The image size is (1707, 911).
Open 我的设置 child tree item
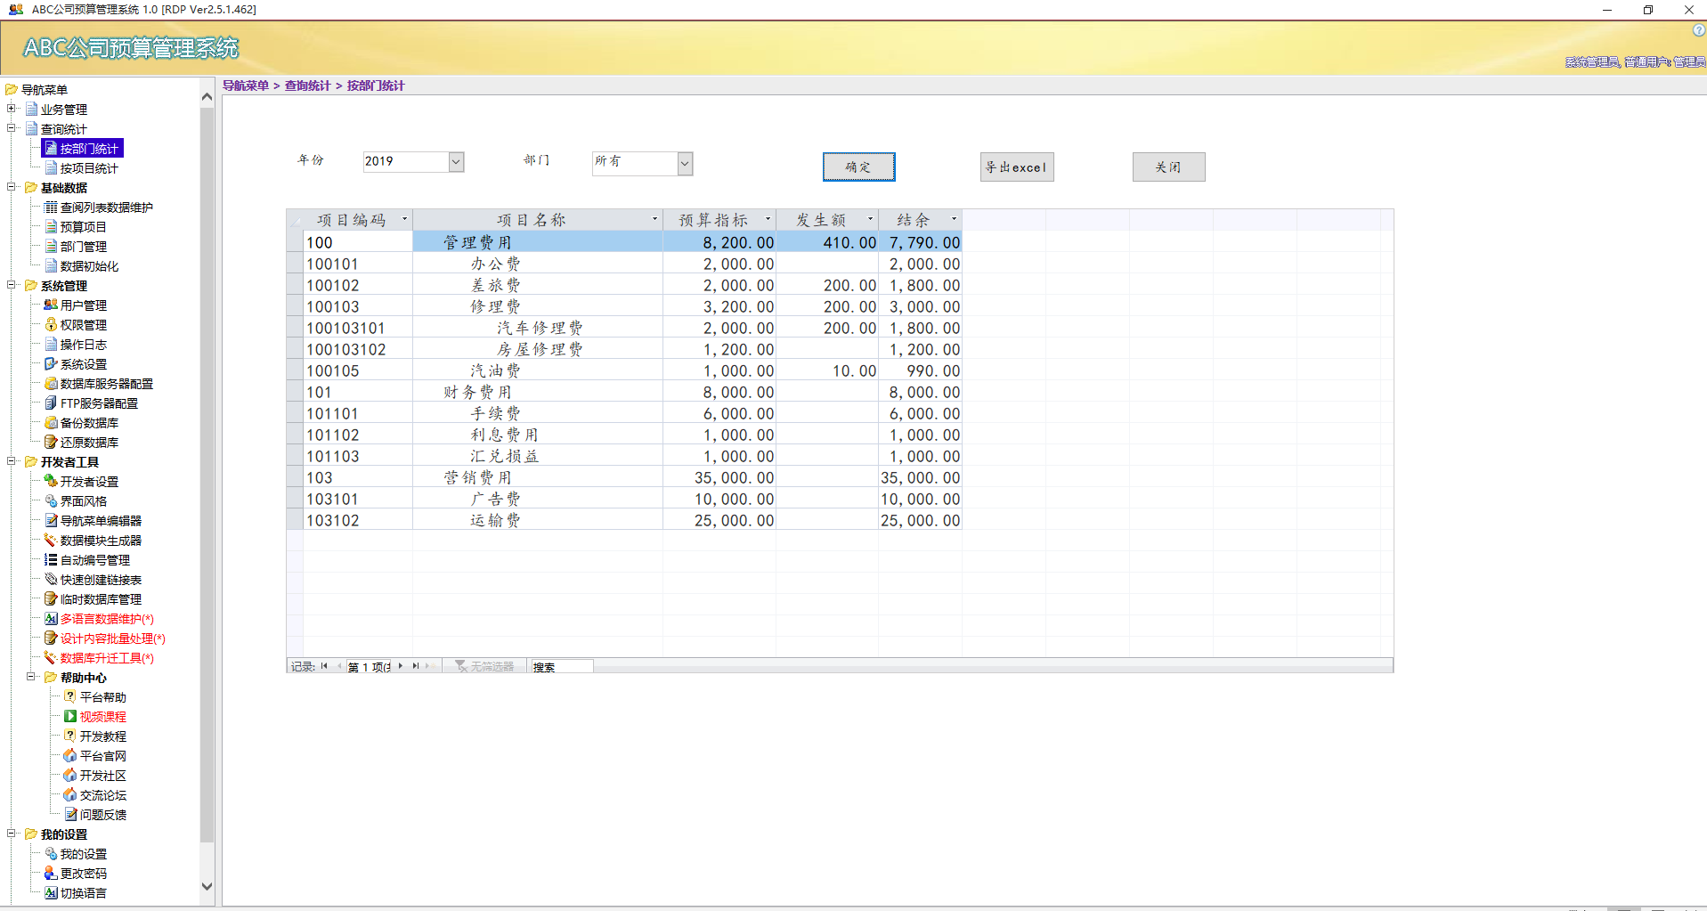(84, 854)
